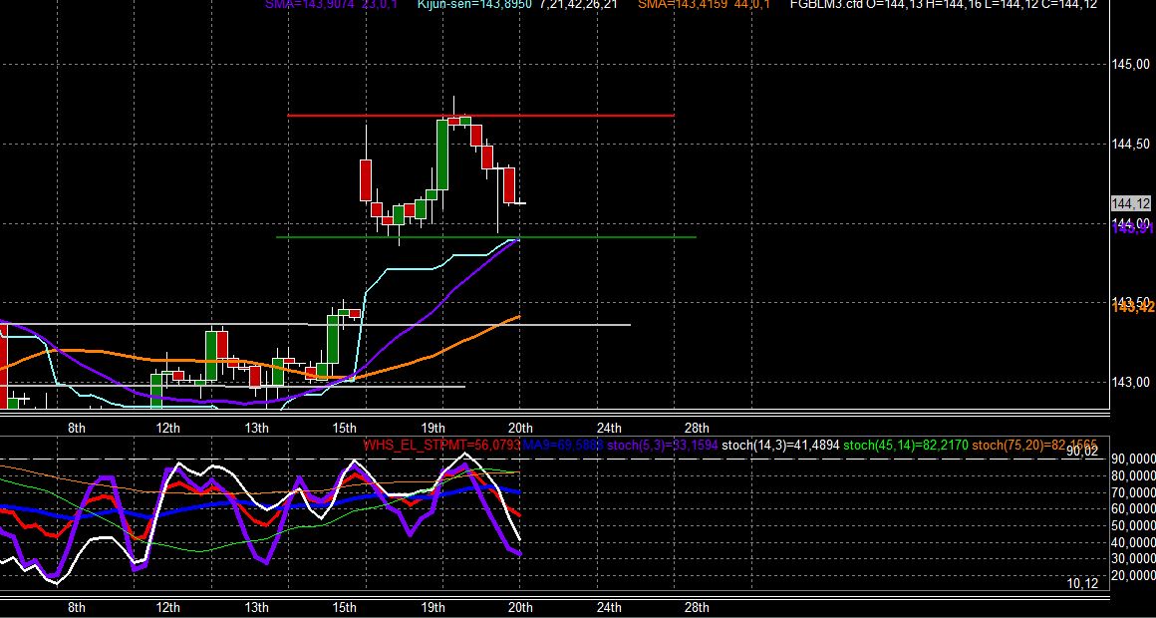Click 20th on the stochastic panel date axis
Viewport: 1156px width, 618px height.
(x=520, y=608)
